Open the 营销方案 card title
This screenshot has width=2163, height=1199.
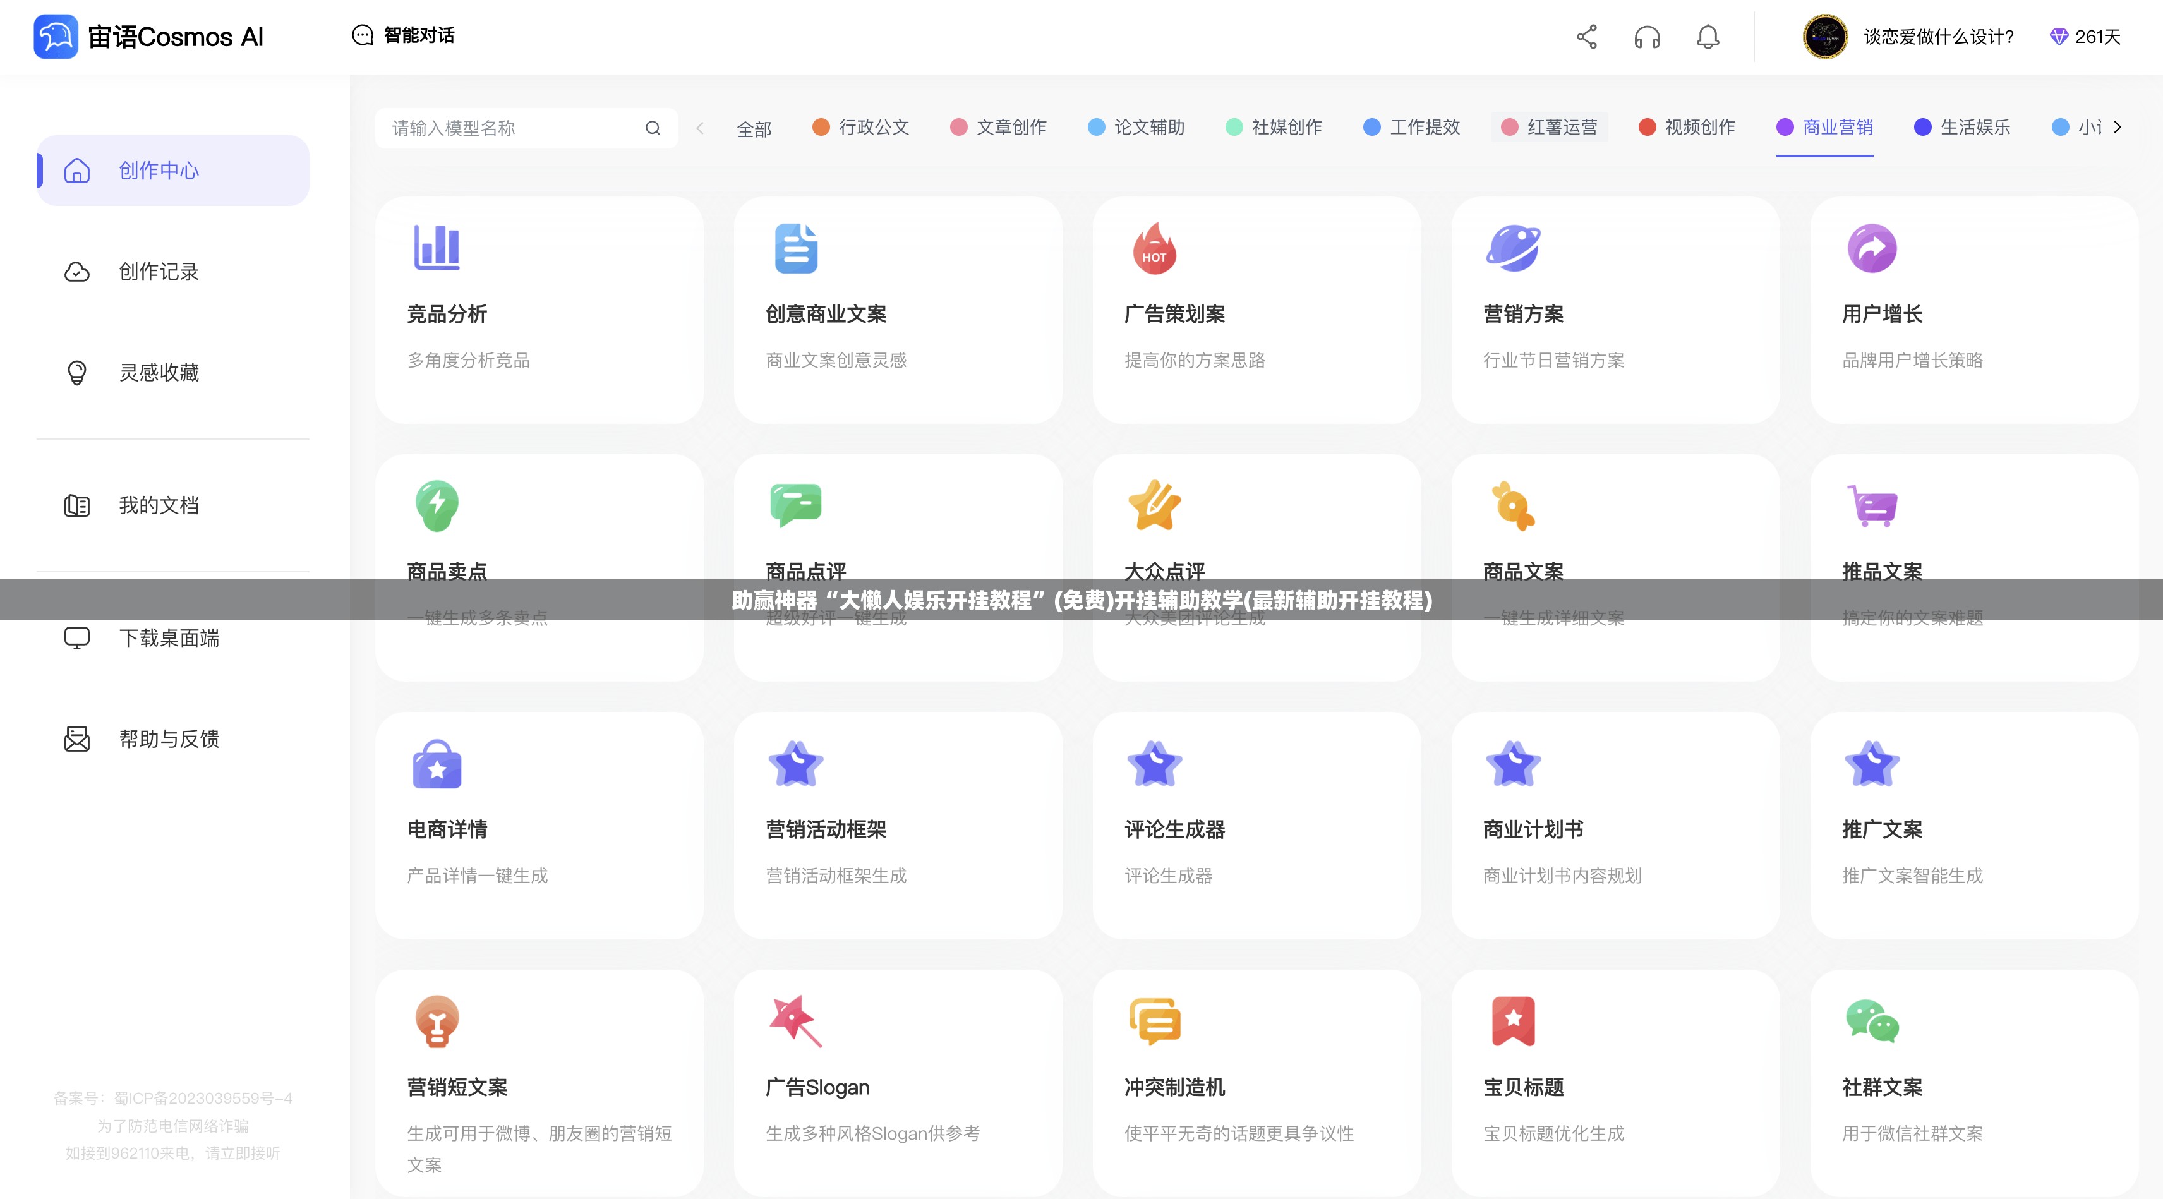click(x=1523, y=314)
